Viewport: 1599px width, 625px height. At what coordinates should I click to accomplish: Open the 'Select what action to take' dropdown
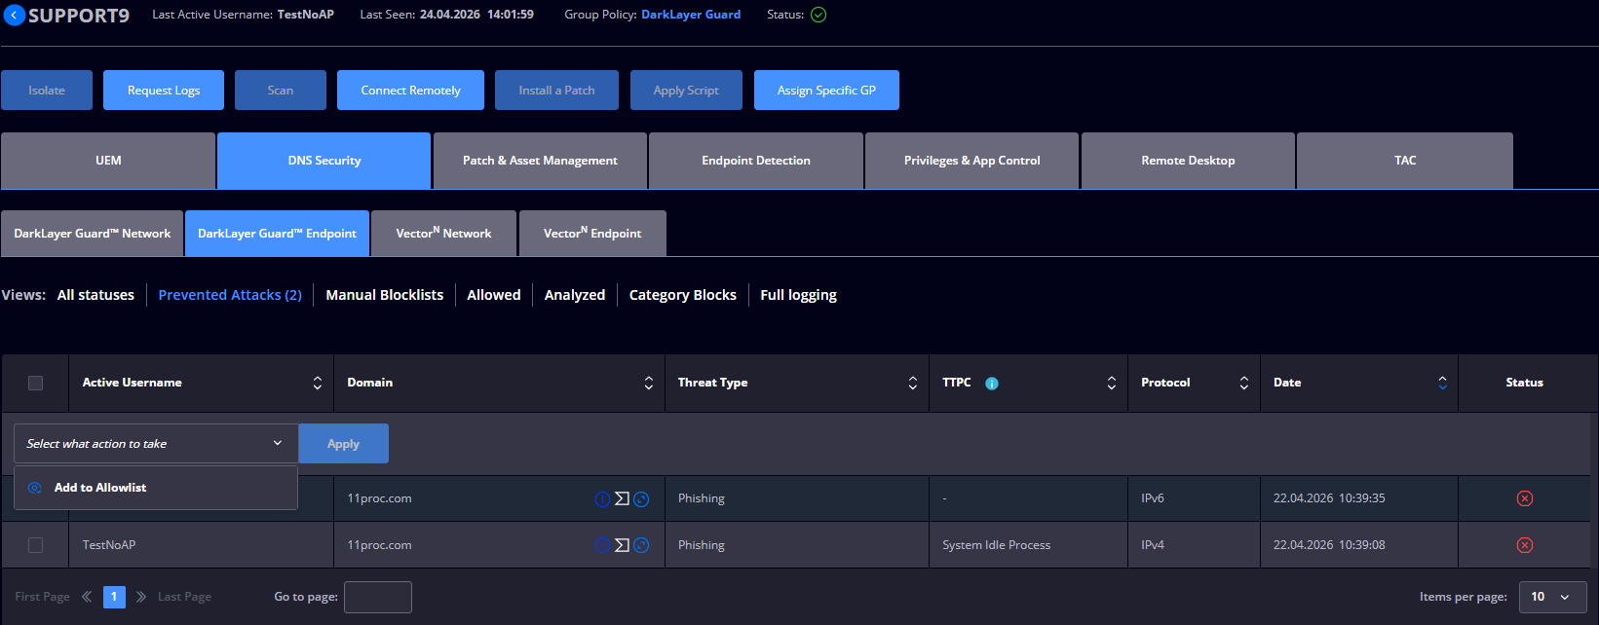click(x=156, y=444)
